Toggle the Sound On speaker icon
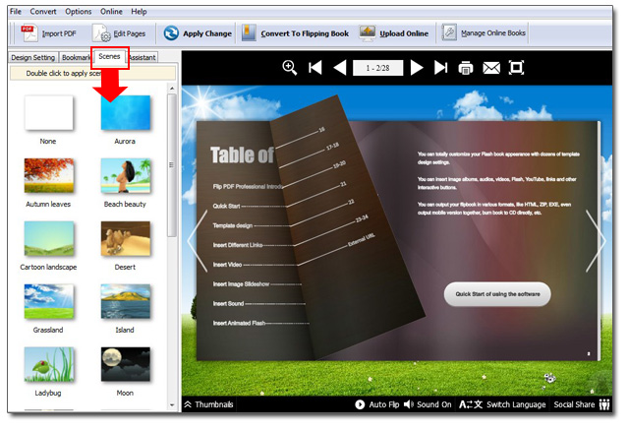 [409, 404]
